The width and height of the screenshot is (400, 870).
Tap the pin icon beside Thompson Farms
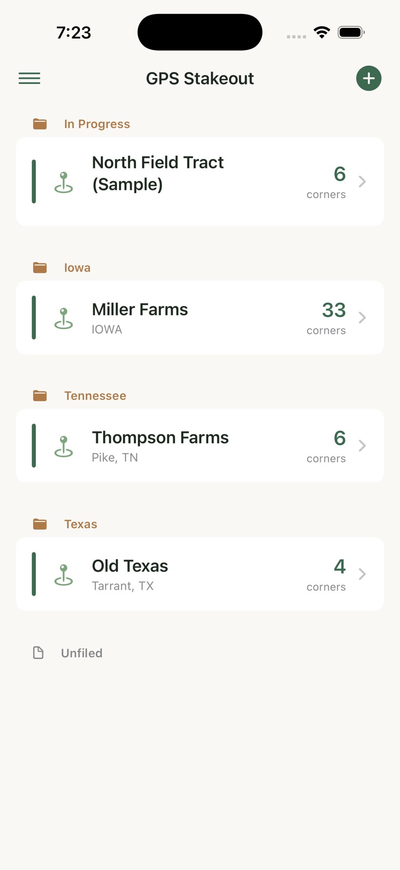click(x=63, y=446)
